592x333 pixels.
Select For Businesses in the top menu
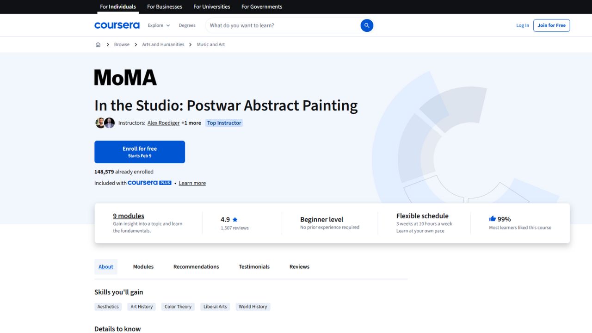click(x=164, y=6)
